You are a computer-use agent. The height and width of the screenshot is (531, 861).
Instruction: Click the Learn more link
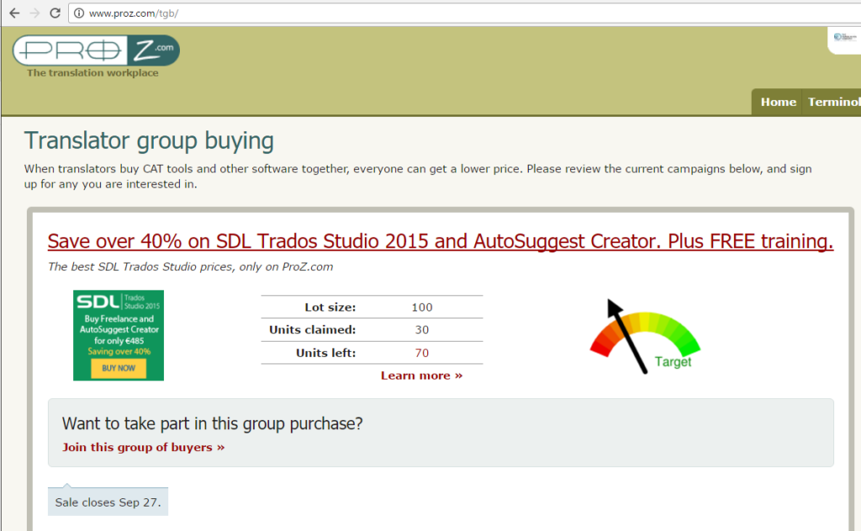coord(422,375)
